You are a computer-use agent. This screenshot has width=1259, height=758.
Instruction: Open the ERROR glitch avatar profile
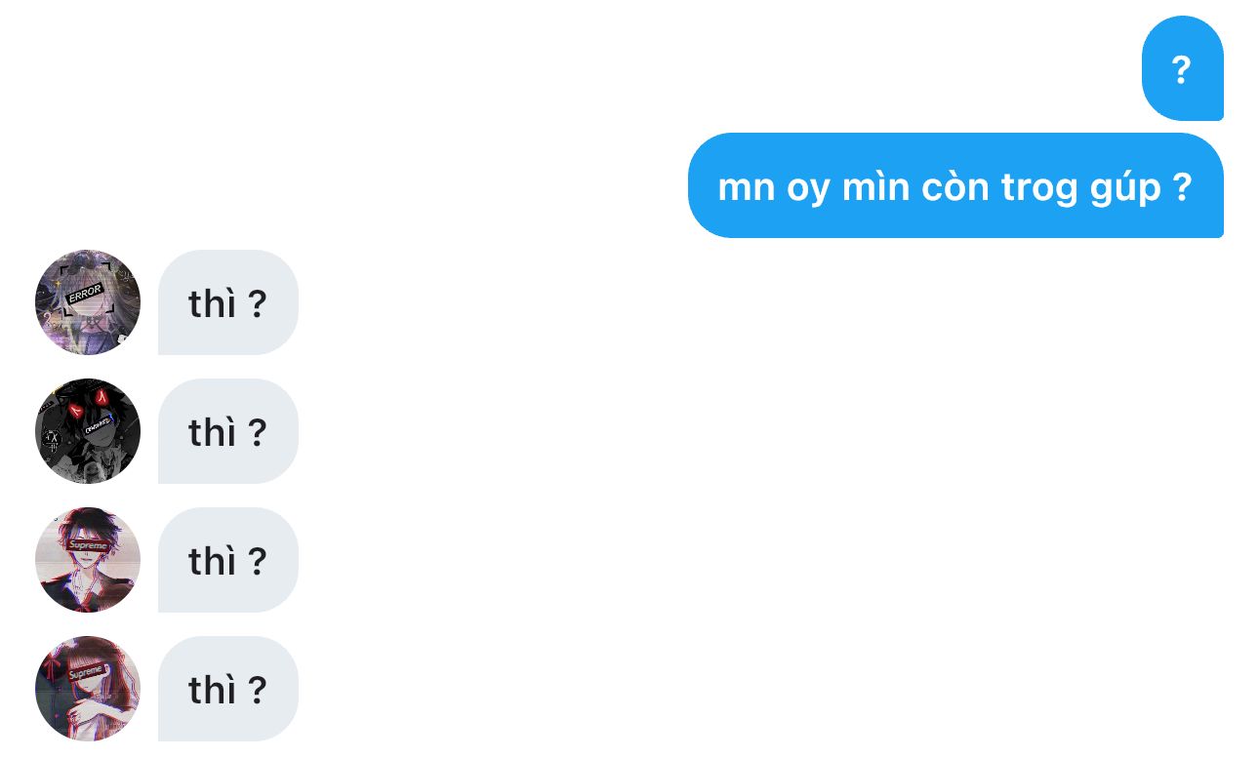coord(88,302)
